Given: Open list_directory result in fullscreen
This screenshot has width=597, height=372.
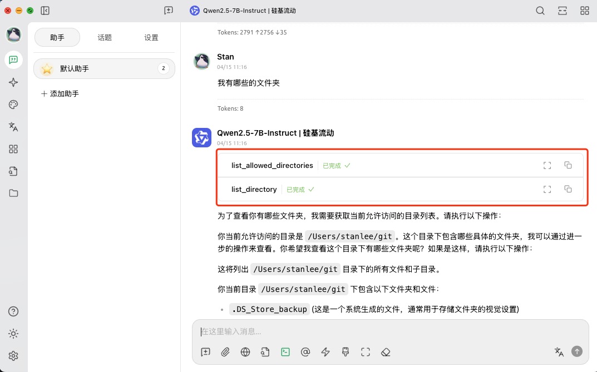Looking at the screenshot, I should [x=547, y=190].
